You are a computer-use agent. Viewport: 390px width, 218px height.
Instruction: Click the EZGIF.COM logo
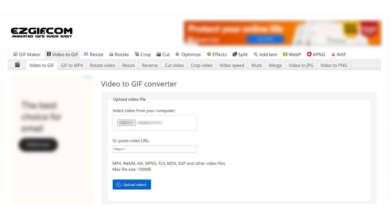coord(41,32)
